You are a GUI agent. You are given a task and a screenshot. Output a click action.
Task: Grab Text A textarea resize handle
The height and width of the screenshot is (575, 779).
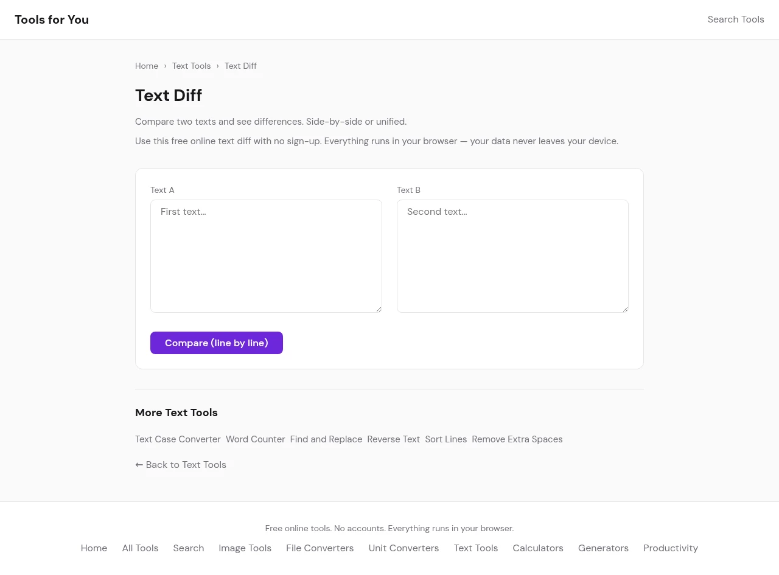point(379,309)
